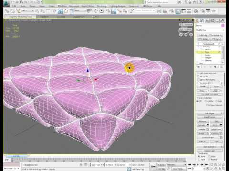Toggle the Graphite ribbon toolbar icon
229x171 pixels.
178,11
